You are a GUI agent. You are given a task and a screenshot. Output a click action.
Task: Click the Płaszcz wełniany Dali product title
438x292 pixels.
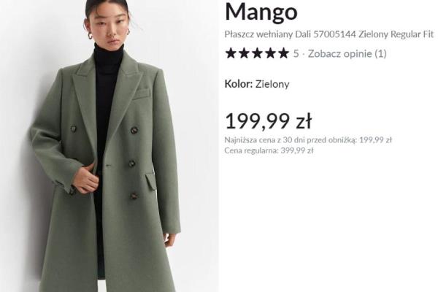click(328, 34)
